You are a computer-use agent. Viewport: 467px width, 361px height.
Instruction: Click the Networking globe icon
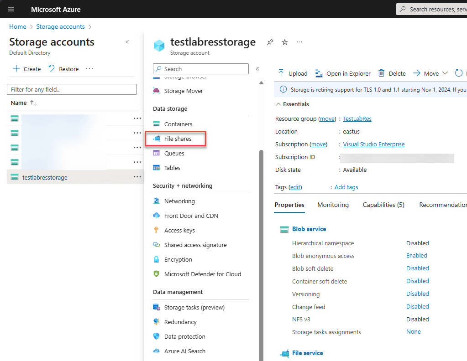pos(157,201)
